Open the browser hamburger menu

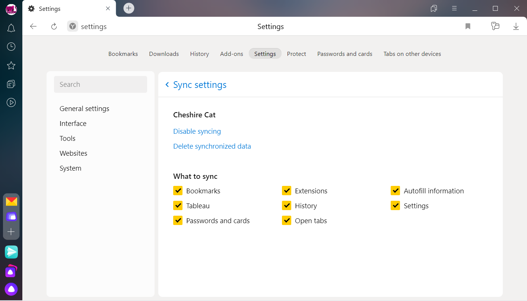[454, 9]
